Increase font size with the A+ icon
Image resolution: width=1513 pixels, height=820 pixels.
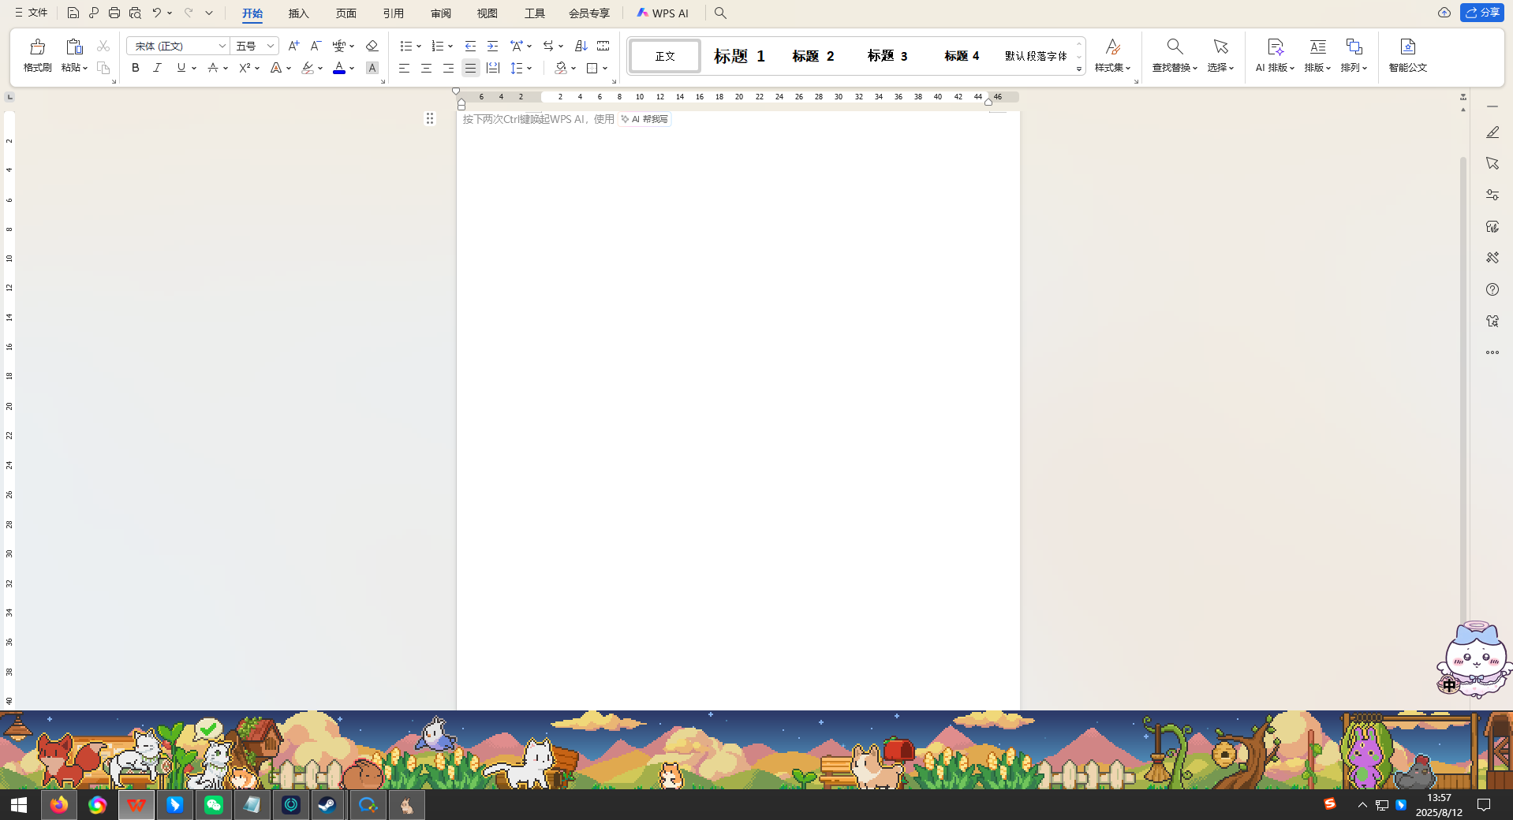[293, 46]
